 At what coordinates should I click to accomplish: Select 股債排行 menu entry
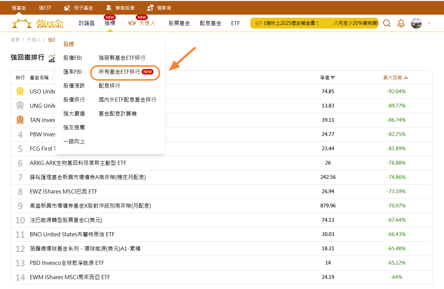click(74, 100)
